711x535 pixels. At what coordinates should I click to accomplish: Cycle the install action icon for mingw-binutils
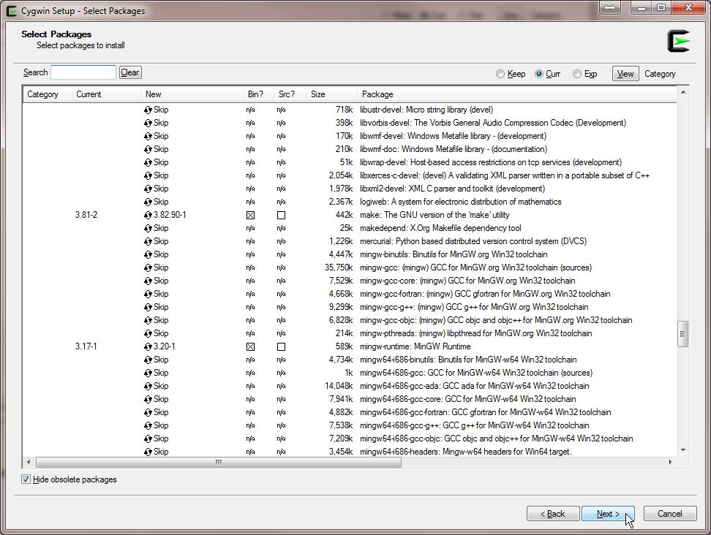[x=148, y=254]
